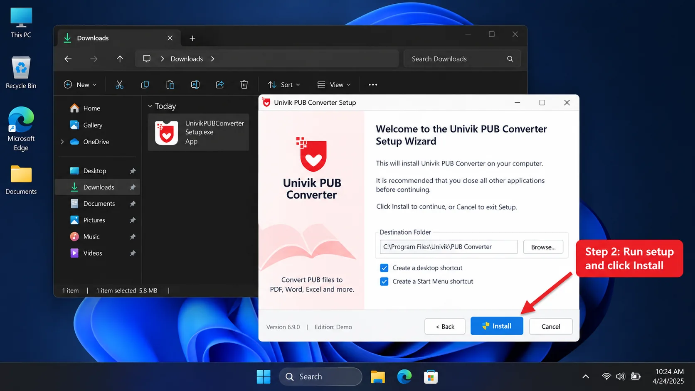Click the Paste icon in File Explorer toolbar
Screen dimensions: 695x391
(x=170, y=85)
